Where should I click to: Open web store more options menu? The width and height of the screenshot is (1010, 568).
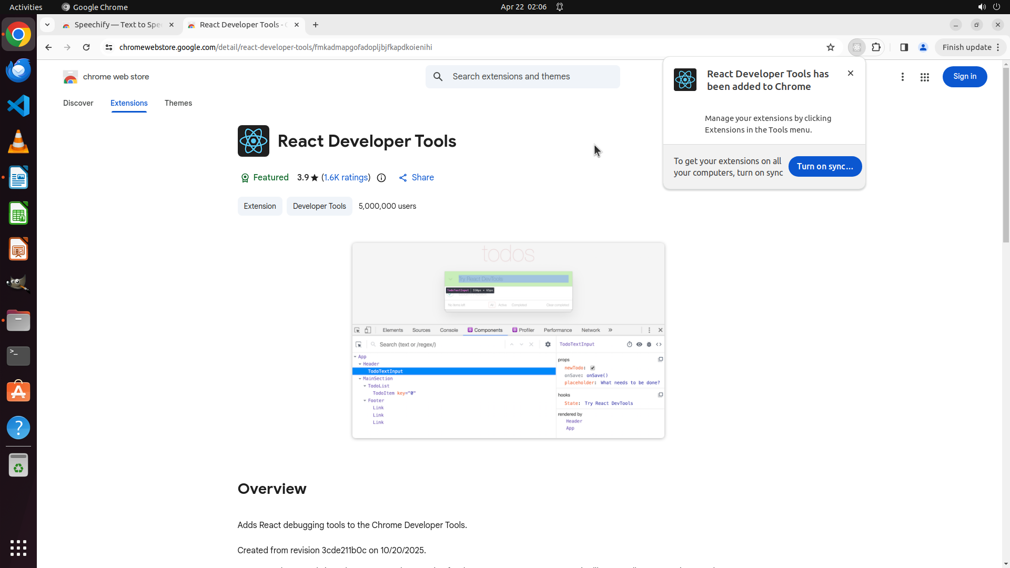(902, 77)
